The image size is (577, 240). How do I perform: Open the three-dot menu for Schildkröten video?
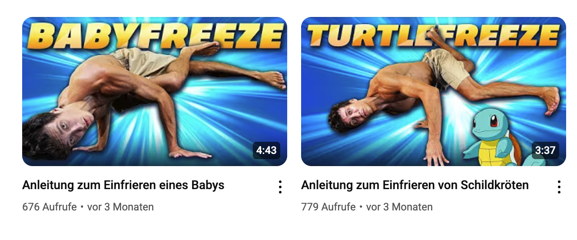(559, 187)
